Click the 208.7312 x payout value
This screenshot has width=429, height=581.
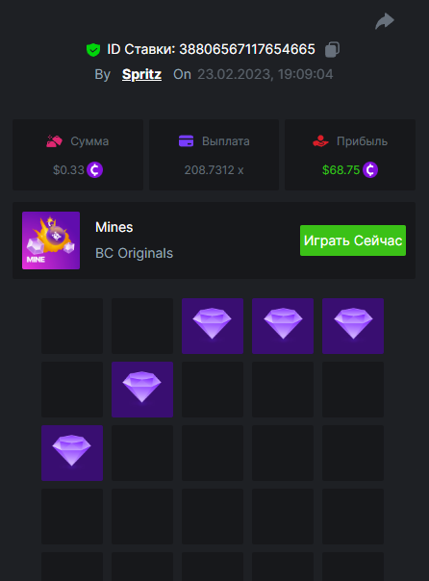[214, 170]
